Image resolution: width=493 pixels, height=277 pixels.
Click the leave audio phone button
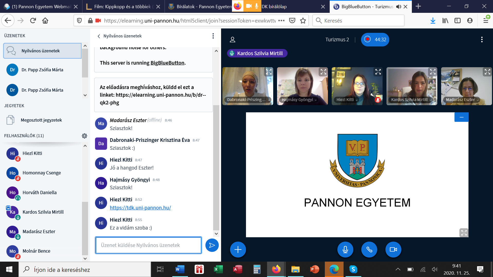point(369,250)
